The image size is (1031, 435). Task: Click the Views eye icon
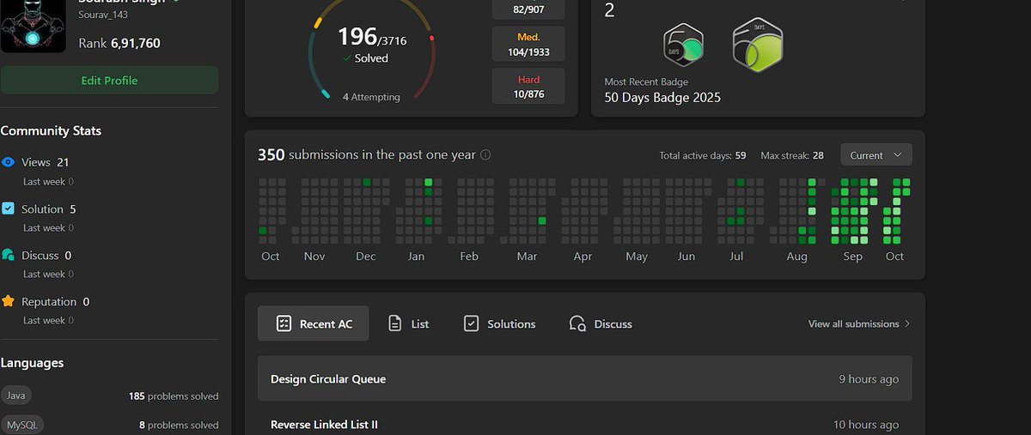pyautogui.click(x=8, y=162)
